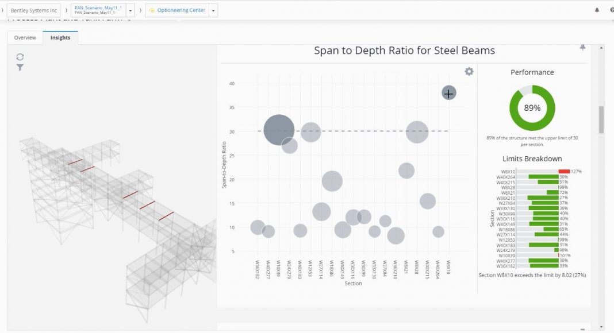Collapse the next card using minus icon
The height and width of the screenshot is (333, 614).
click(582, 330)
